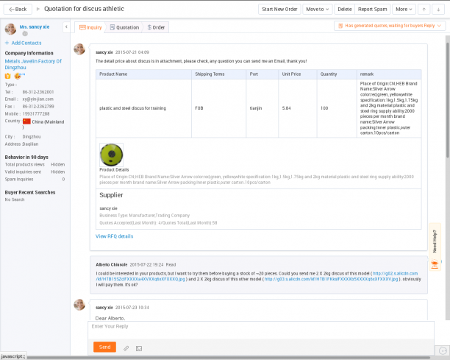Open View RFQ details link

(114, 236)
